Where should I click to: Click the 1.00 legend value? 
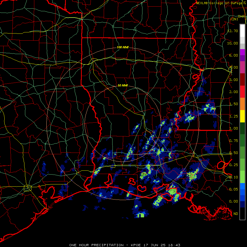coord(234,128)
